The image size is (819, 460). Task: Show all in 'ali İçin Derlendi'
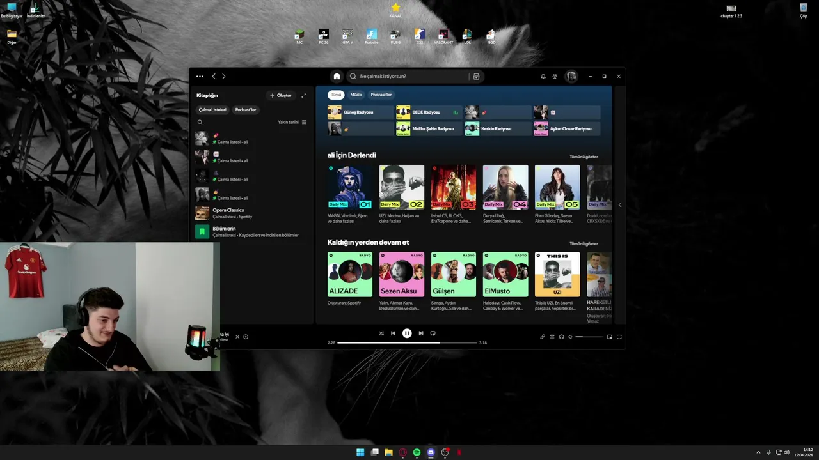click(x=584, y=157)
